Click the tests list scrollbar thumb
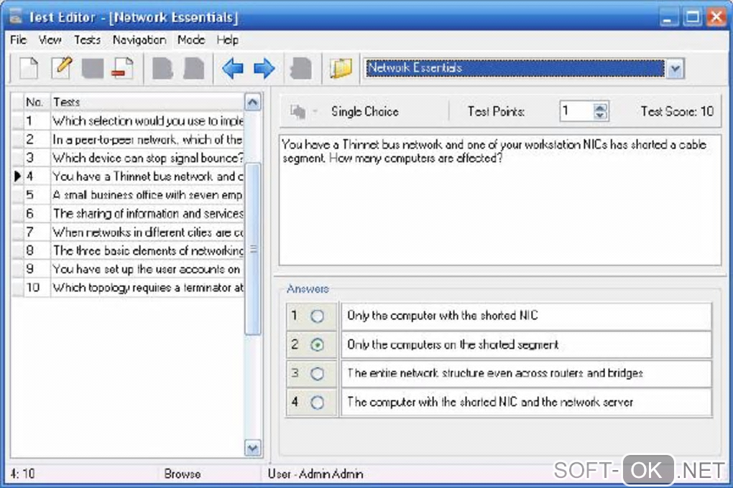Viewport: 733px width, 488px height. point(252,248)
